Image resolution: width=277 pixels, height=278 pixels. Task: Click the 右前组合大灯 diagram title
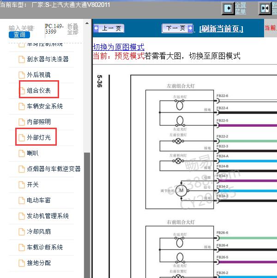click(x=181, y=222)
